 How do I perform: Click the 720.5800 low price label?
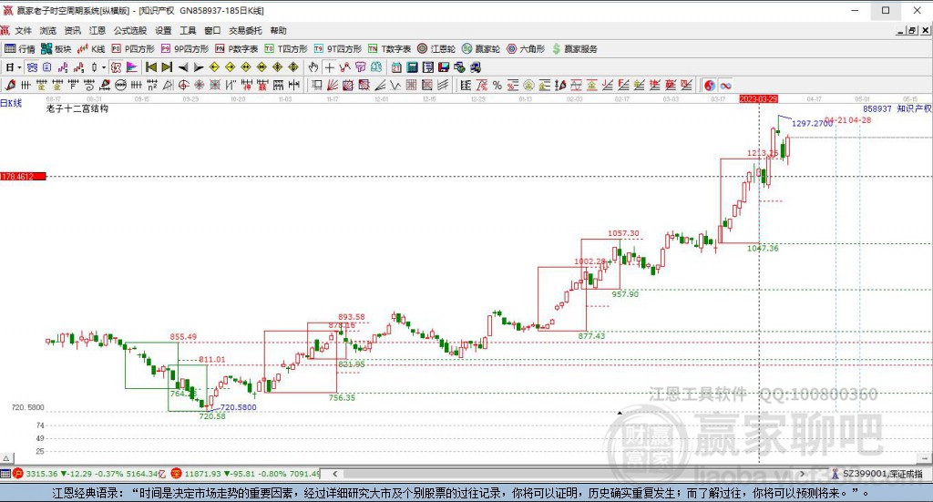coord(238,407)
